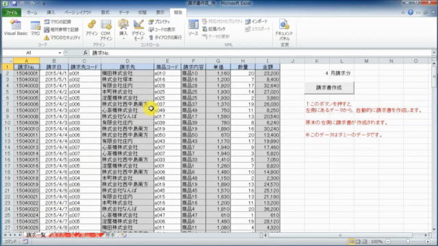Toggle relative reference recording (相対参照で記録)
438x246 pixels.
tap(61, 29)
